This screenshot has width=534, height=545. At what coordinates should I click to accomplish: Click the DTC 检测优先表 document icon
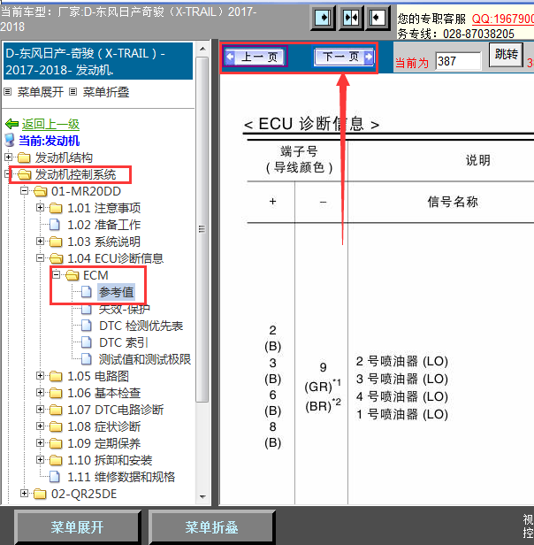pyautogui.click(x=87, y=326)
